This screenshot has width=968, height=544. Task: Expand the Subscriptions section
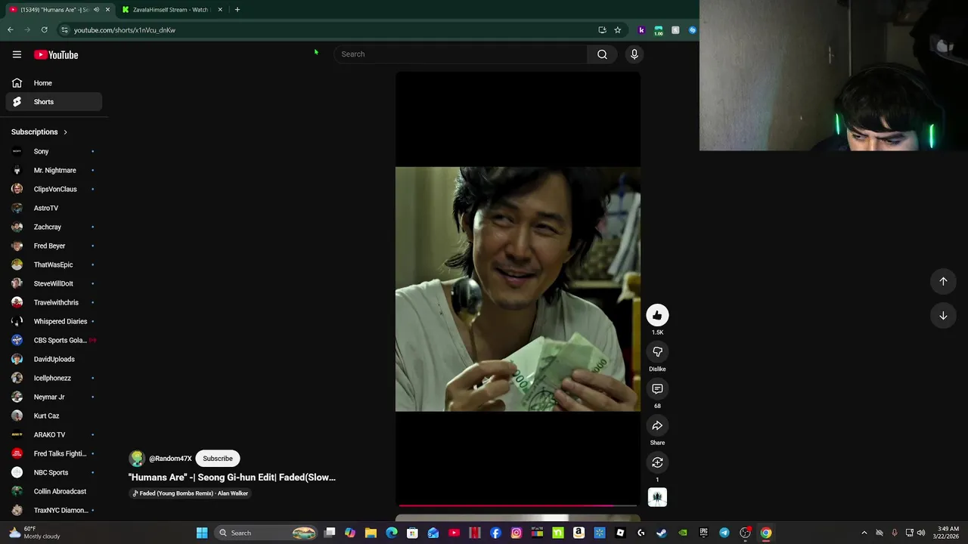coord(39,132)
